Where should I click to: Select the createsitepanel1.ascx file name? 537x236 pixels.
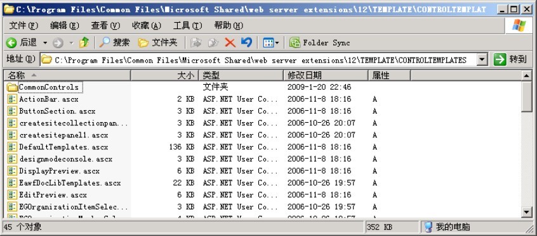tap(63, 135)
